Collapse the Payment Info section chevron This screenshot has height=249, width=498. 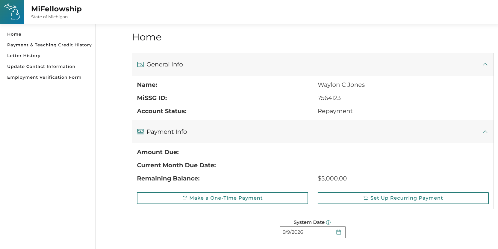(x=485, y=132)
